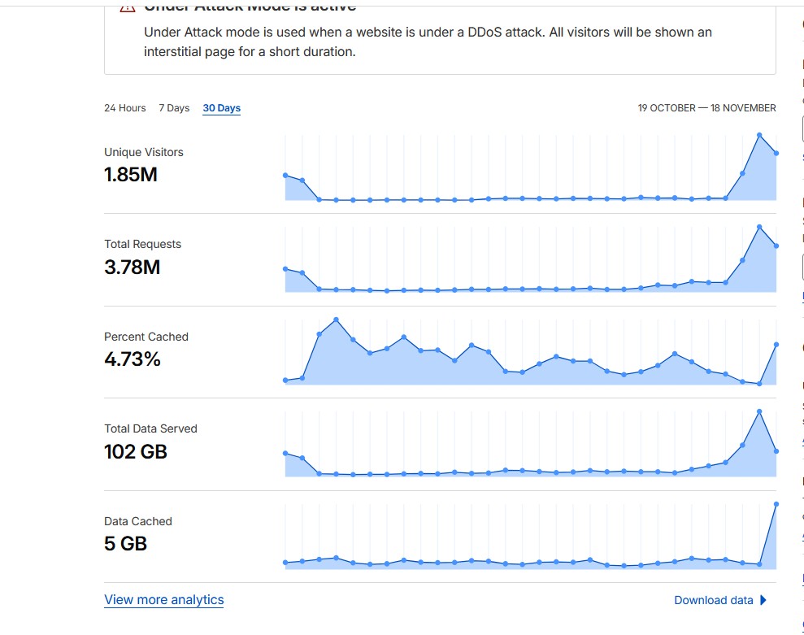
Task: Click the first data point of Unique Visitors chart
Action: [x=285, y=175]
